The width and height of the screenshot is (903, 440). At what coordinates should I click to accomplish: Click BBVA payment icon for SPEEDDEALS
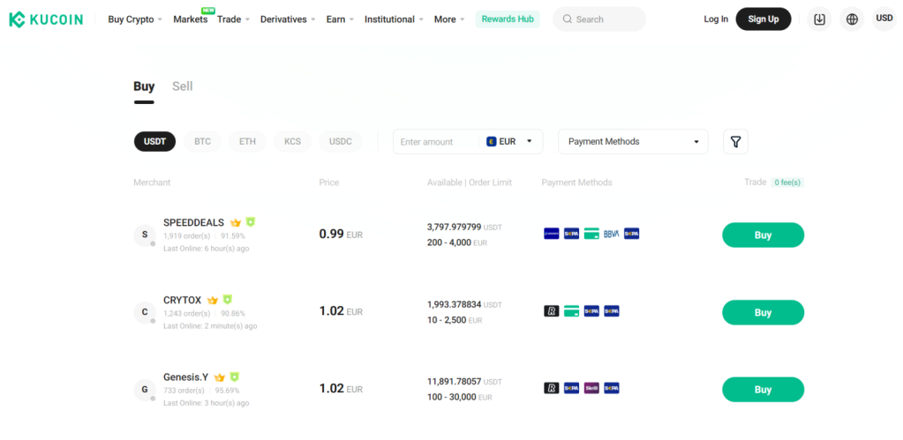click(611, 234)
